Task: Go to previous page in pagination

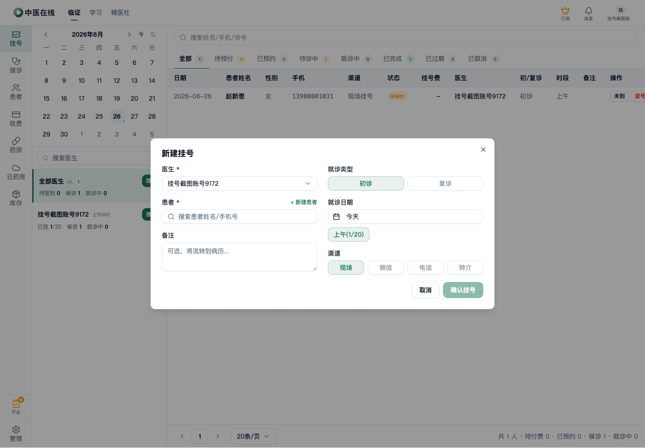Action: [182, 436]
